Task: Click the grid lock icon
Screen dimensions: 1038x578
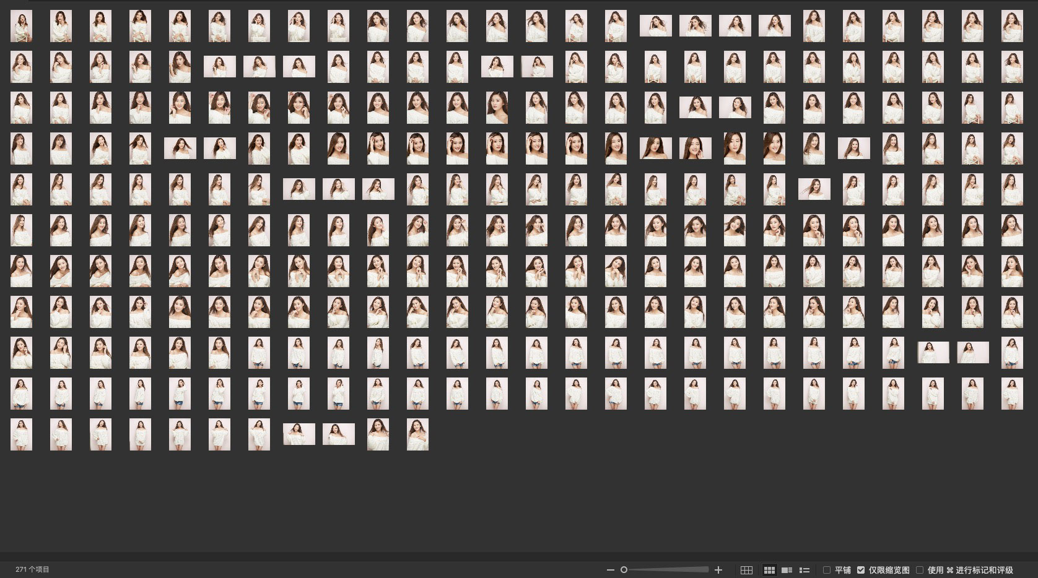Action: coord(746,570)
